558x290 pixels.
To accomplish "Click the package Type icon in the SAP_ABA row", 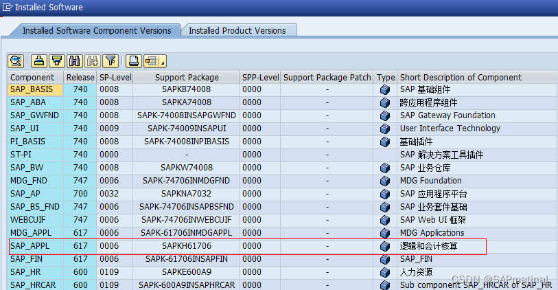I will [384, 102].
